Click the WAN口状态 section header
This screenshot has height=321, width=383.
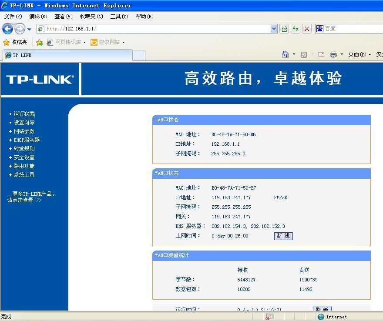pyautogui.click(x=262, y=173)
